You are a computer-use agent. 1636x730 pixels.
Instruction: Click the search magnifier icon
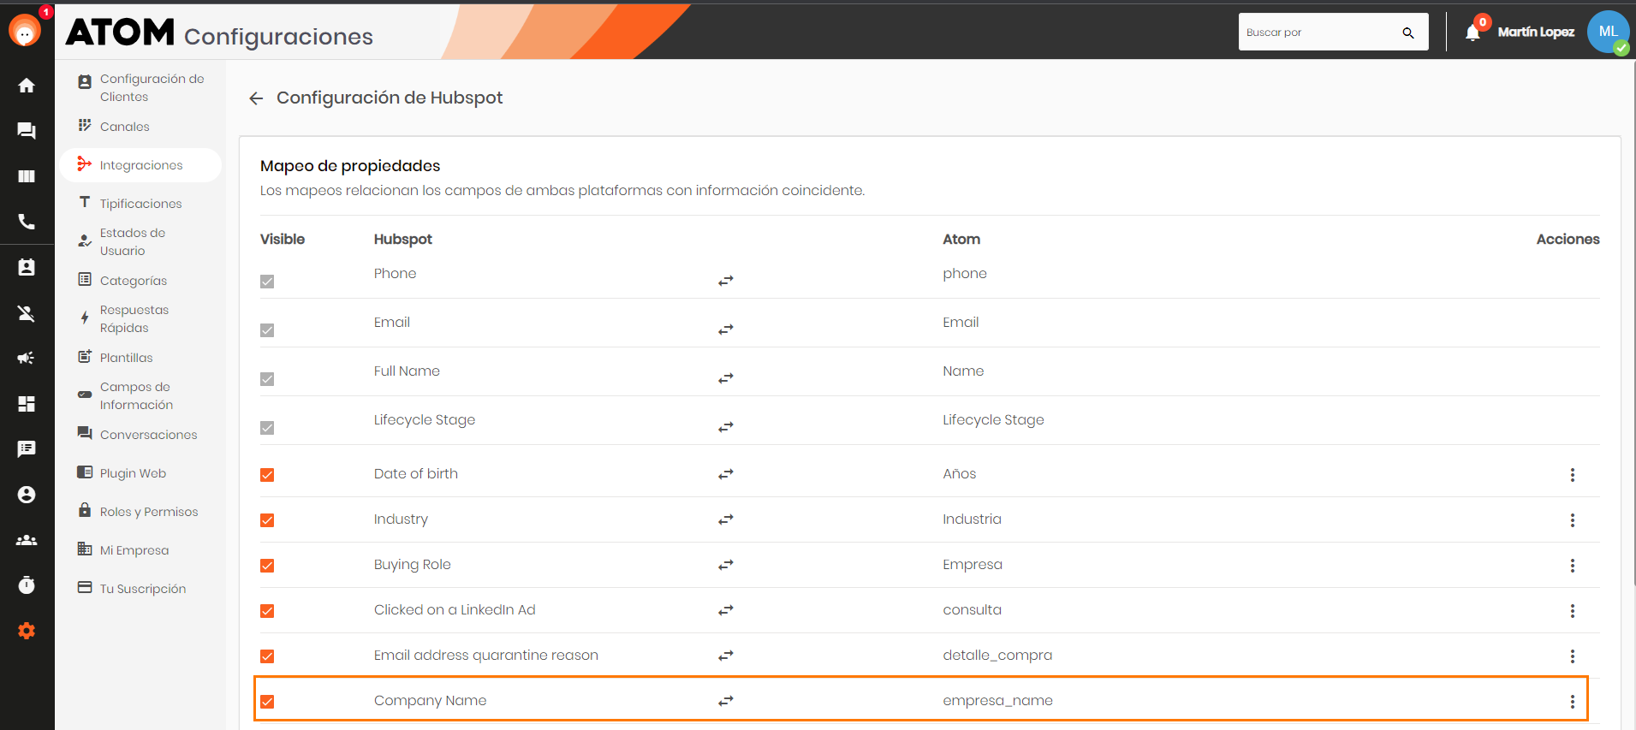click(1408, 33)
